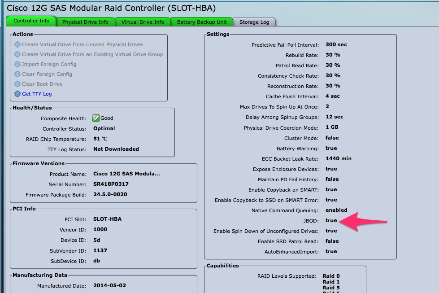Viewport: 439px width, 293px height.
Task: Click the Enable SSD Patrol Read value false
Action: point(332,241)
